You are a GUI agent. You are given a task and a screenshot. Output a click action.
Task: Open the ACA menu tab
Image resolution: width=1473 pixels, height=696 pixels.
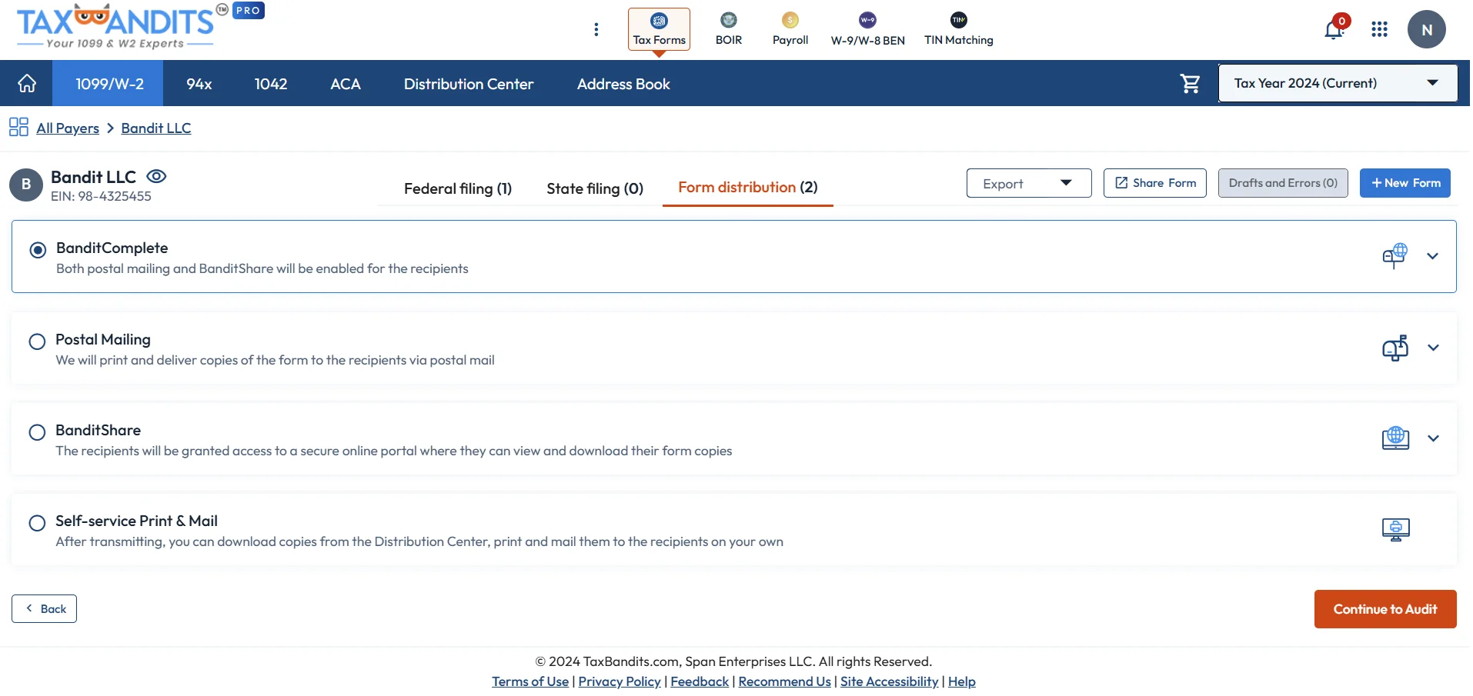tap(346, 84)
